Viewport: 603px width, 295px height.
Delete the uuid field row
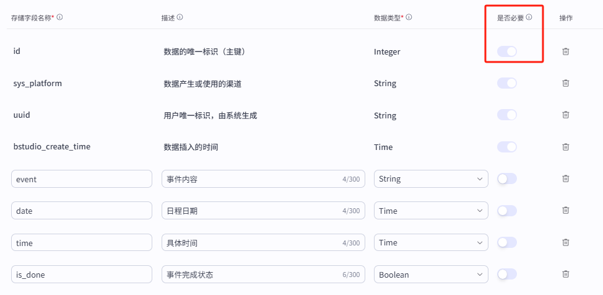(x=565, y=115)
